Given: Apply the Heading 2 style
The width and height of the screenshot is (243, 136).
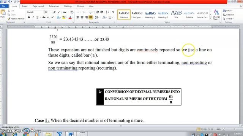Looking at the screenshot, I should coord(163,15).
